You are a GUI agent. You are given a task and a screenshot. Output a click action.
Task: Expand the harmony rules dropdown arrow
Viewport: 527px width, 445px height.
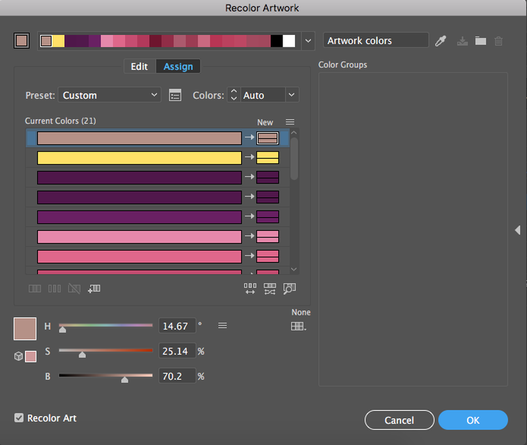(308, 41)
